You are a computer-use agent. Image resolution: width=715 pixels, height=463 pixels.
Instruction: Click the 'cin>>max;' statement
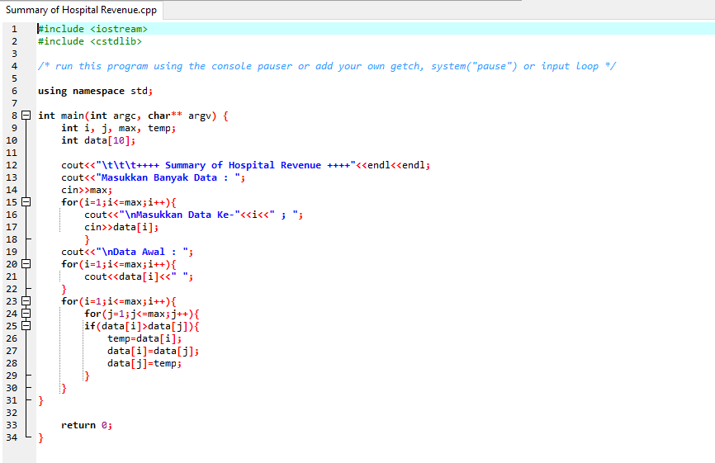point(87,190)
